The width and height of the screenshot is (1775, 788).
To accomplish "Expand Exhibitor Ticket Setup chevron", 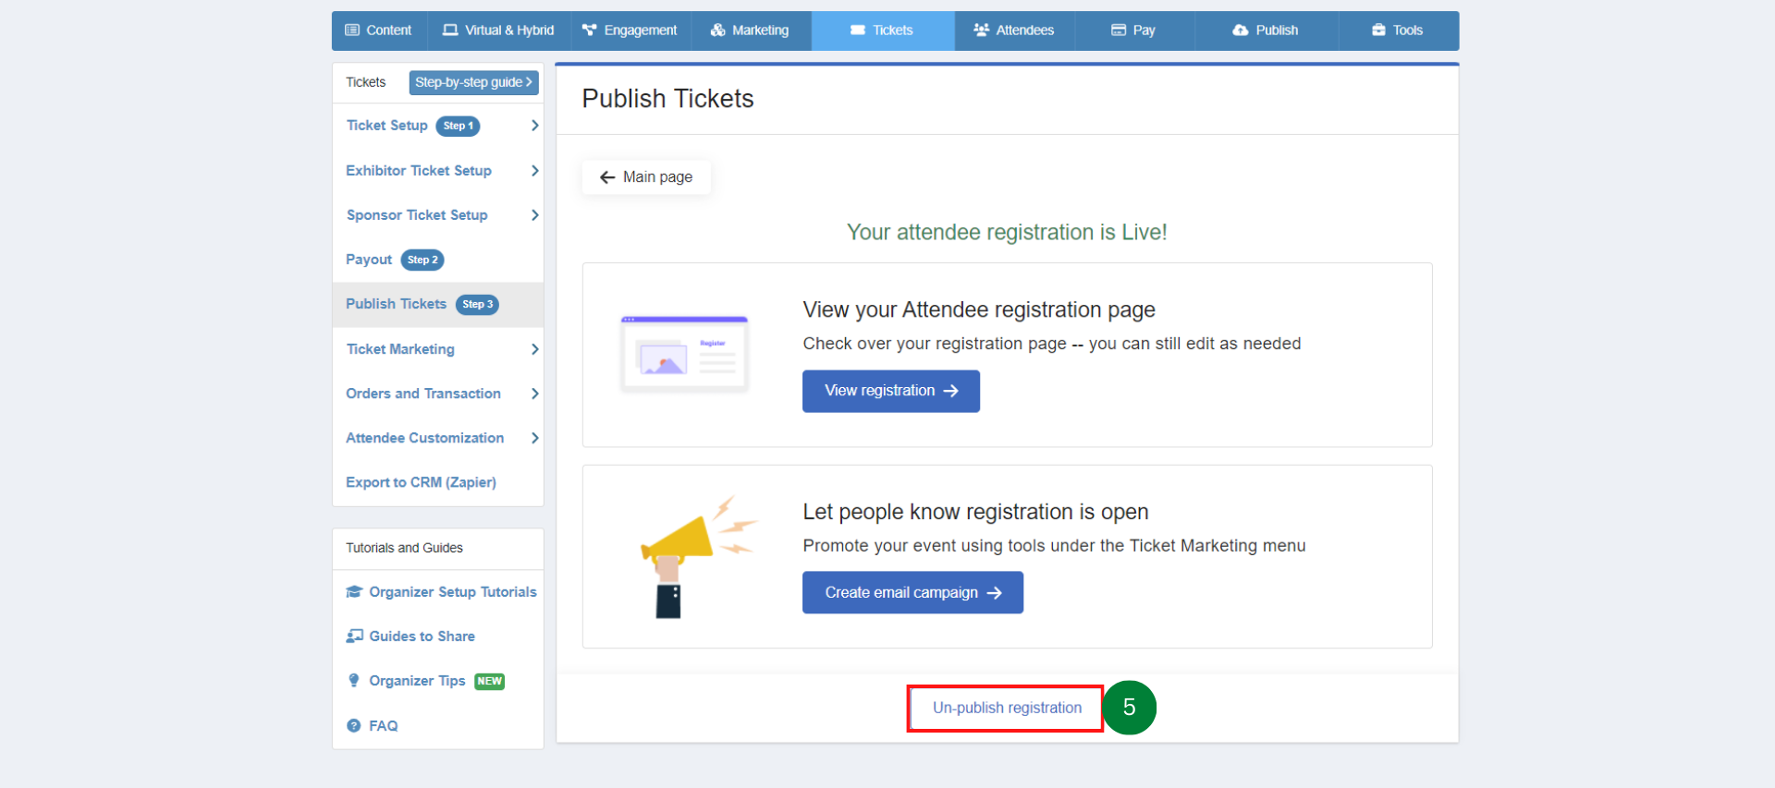I will 534,171.
